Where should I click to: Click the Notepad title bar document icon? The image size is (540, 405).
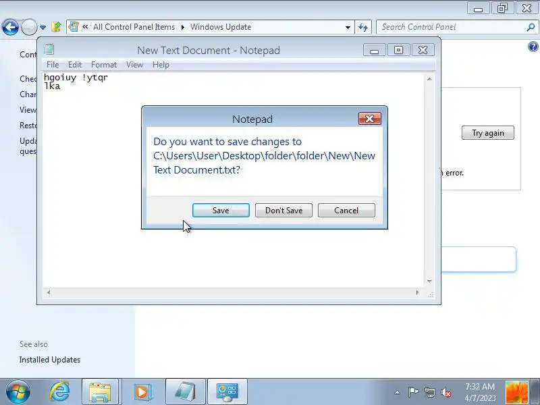pos(49,50)
